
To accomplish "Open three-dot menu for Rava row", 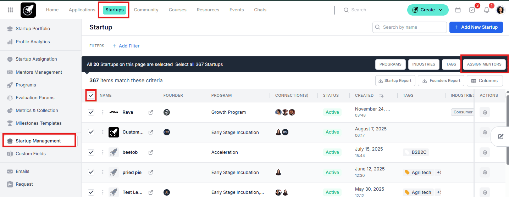I will point(103,112).
